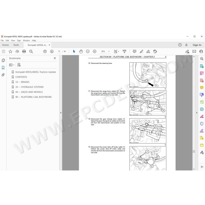Select the Highlight text pen

point(141,52)
